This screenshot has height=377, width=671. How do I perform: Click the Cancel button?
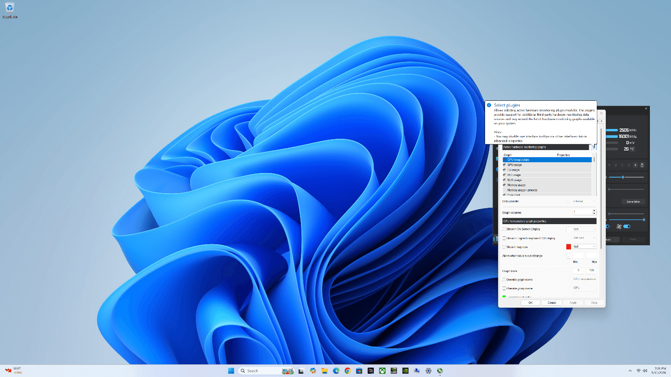[552, 303]
